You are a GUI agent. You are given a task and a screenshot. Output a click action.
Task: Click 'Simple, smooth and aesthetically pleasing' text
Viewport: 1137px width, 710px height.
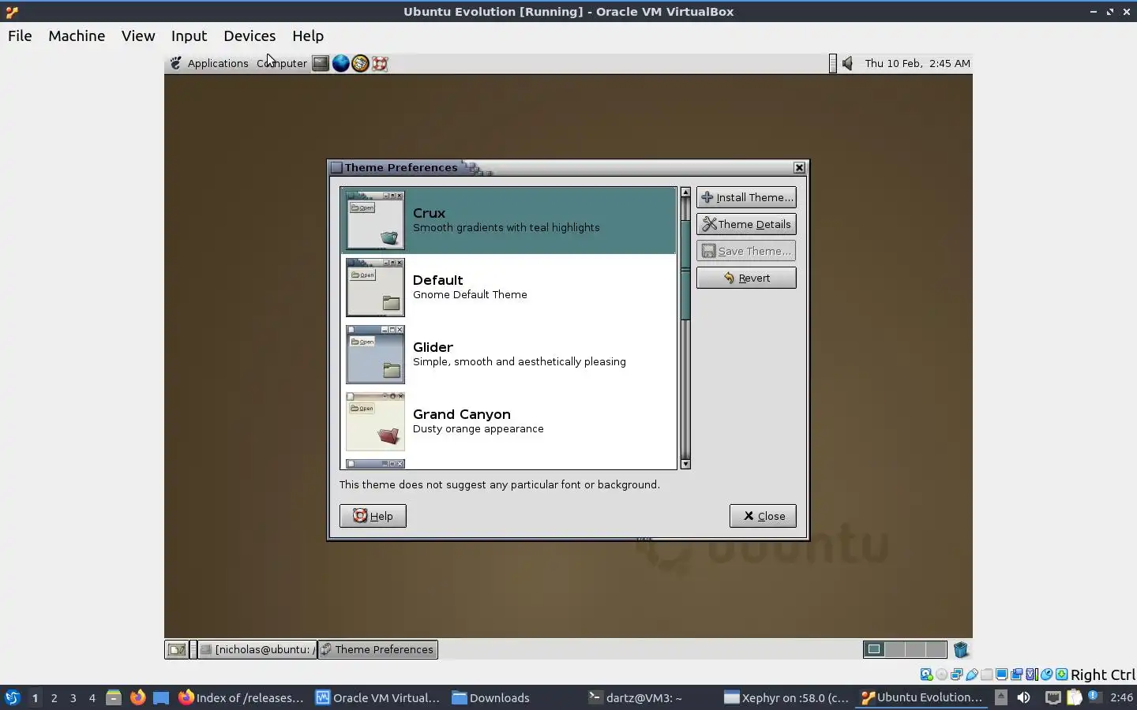(520, 362)
